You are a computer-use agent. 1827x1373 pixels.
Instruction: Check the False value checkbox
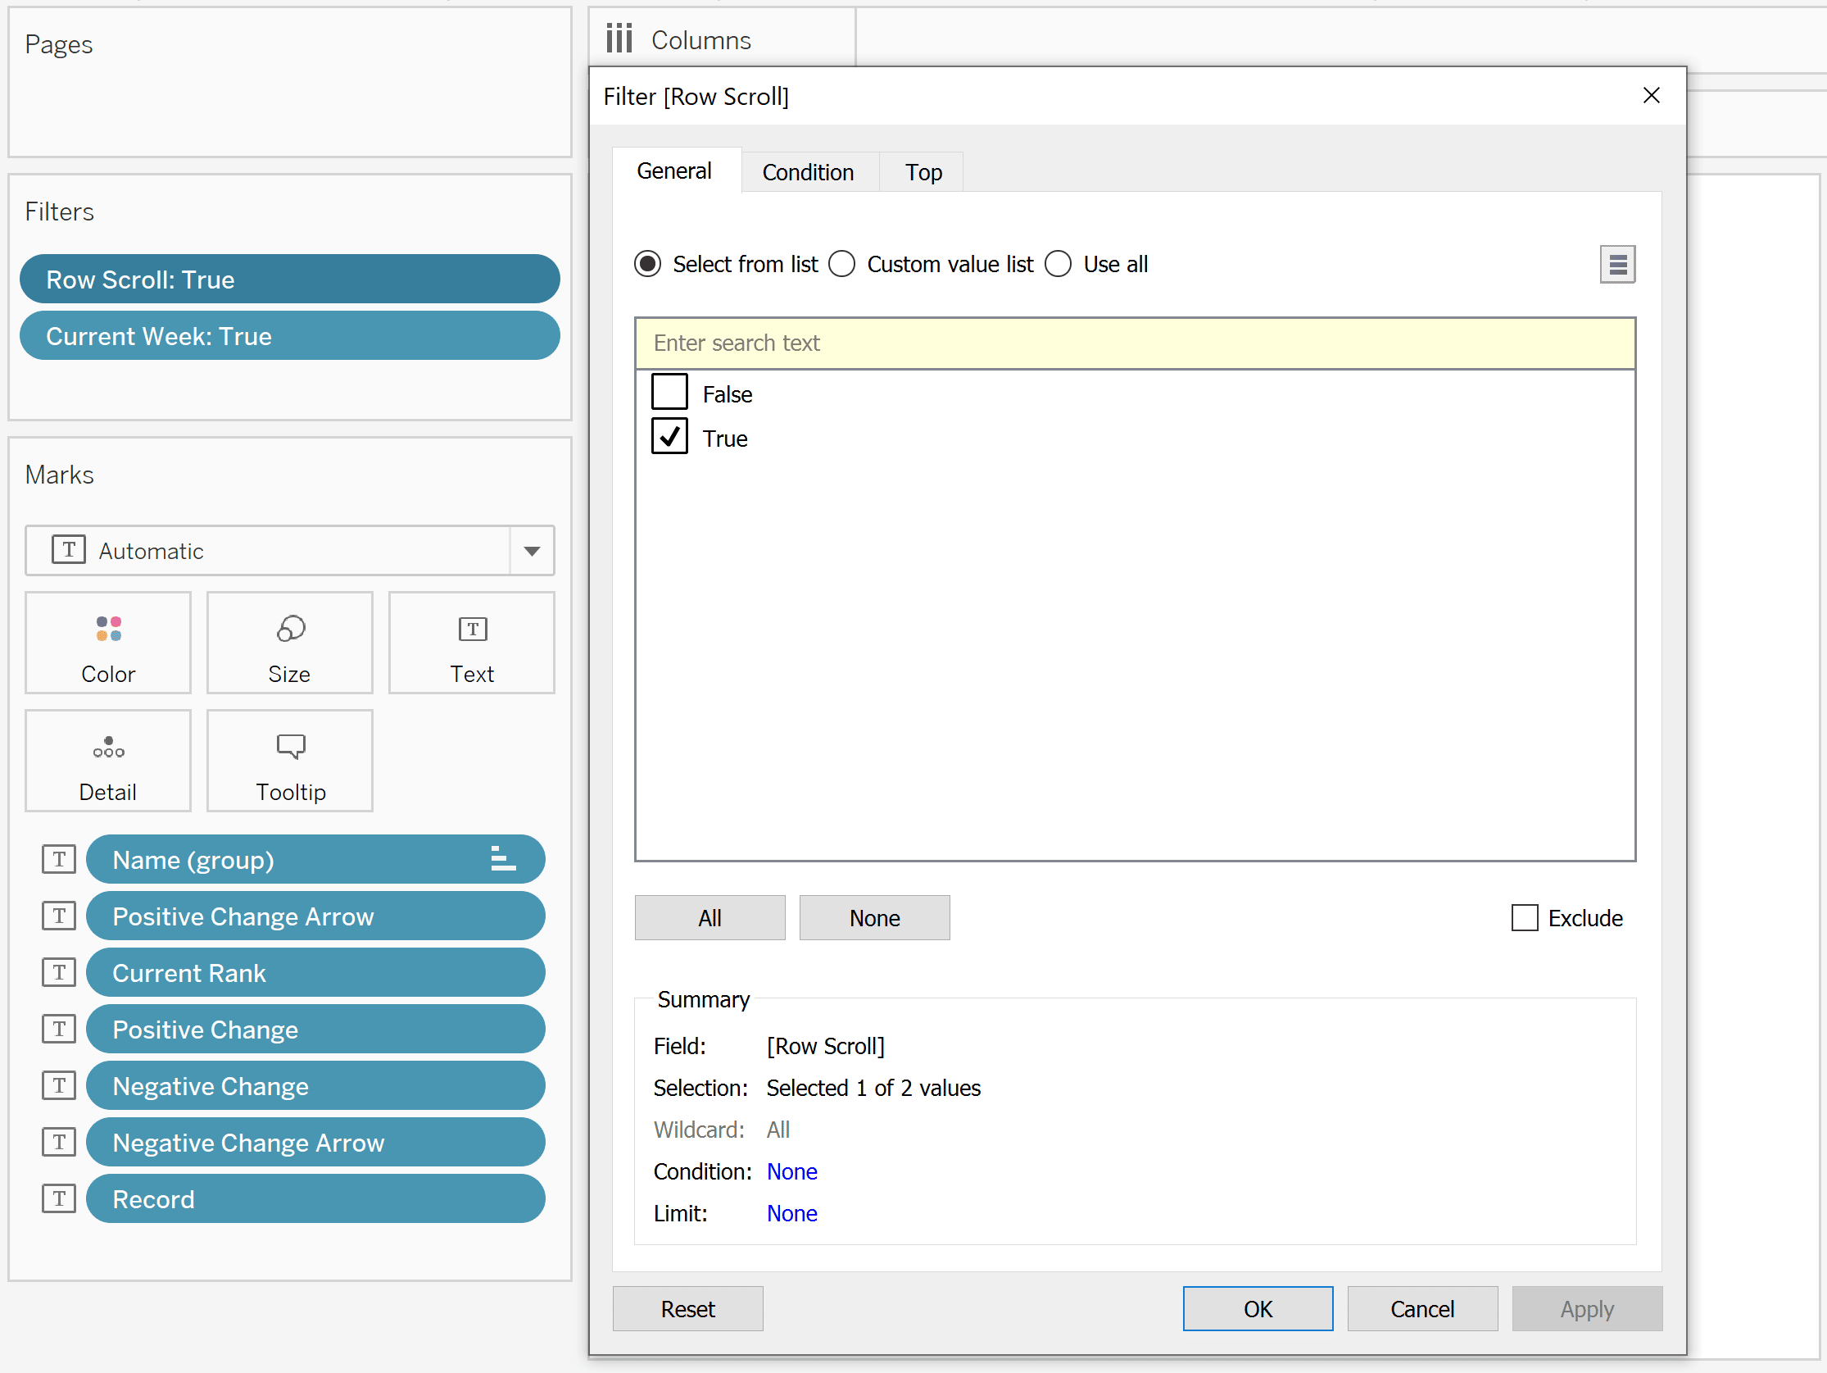tap(669, 392)
